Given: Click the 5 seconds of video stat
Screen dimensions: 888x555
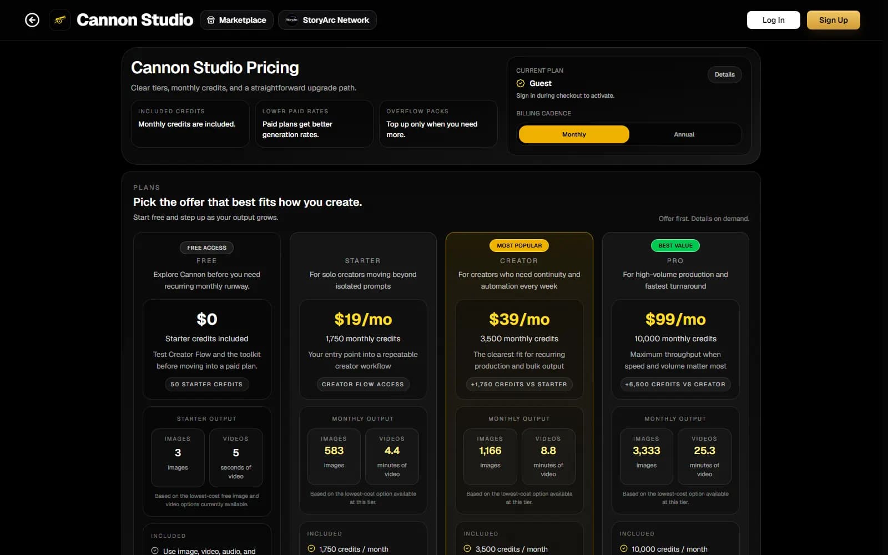Looking at the screenshot, I should [x=236, y=457].
